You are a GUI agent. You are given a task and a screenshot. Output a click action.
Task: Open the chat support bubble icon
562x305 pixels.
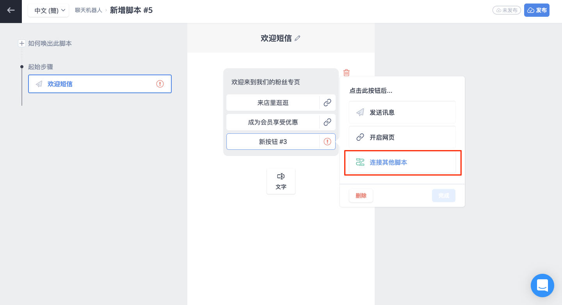click(542, 285)
